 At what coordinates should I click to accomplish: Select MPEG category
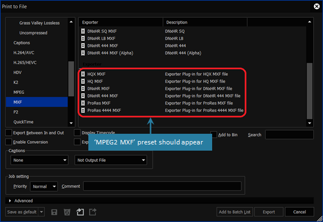[19, 92]
